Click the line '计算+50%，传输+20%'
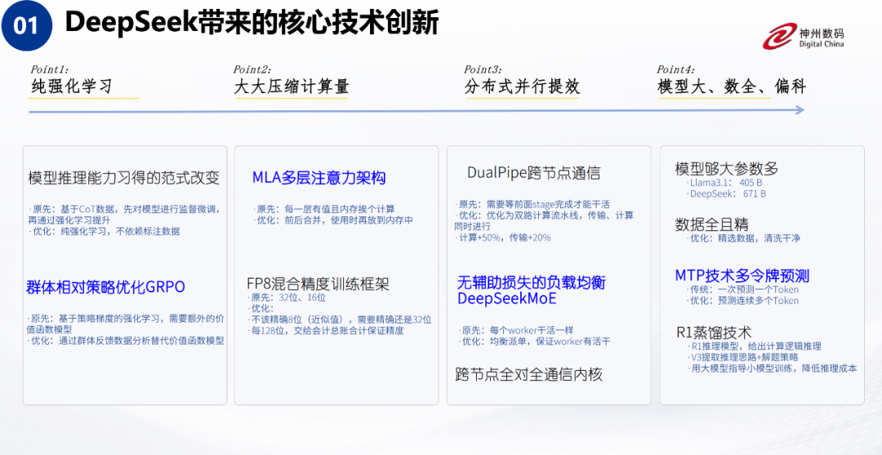This screenshot has height=455, width=882. (x=502, y=238)
